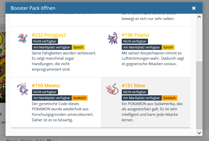209x141 pixels.
Task: Click Porygon2's Am Marktplatz verfügbar badge
Action: [52, 47]
